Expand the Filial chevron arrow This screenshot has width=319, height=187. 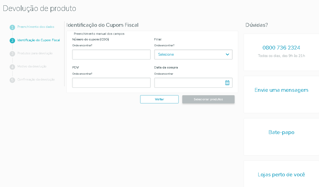tap(227, 55)
